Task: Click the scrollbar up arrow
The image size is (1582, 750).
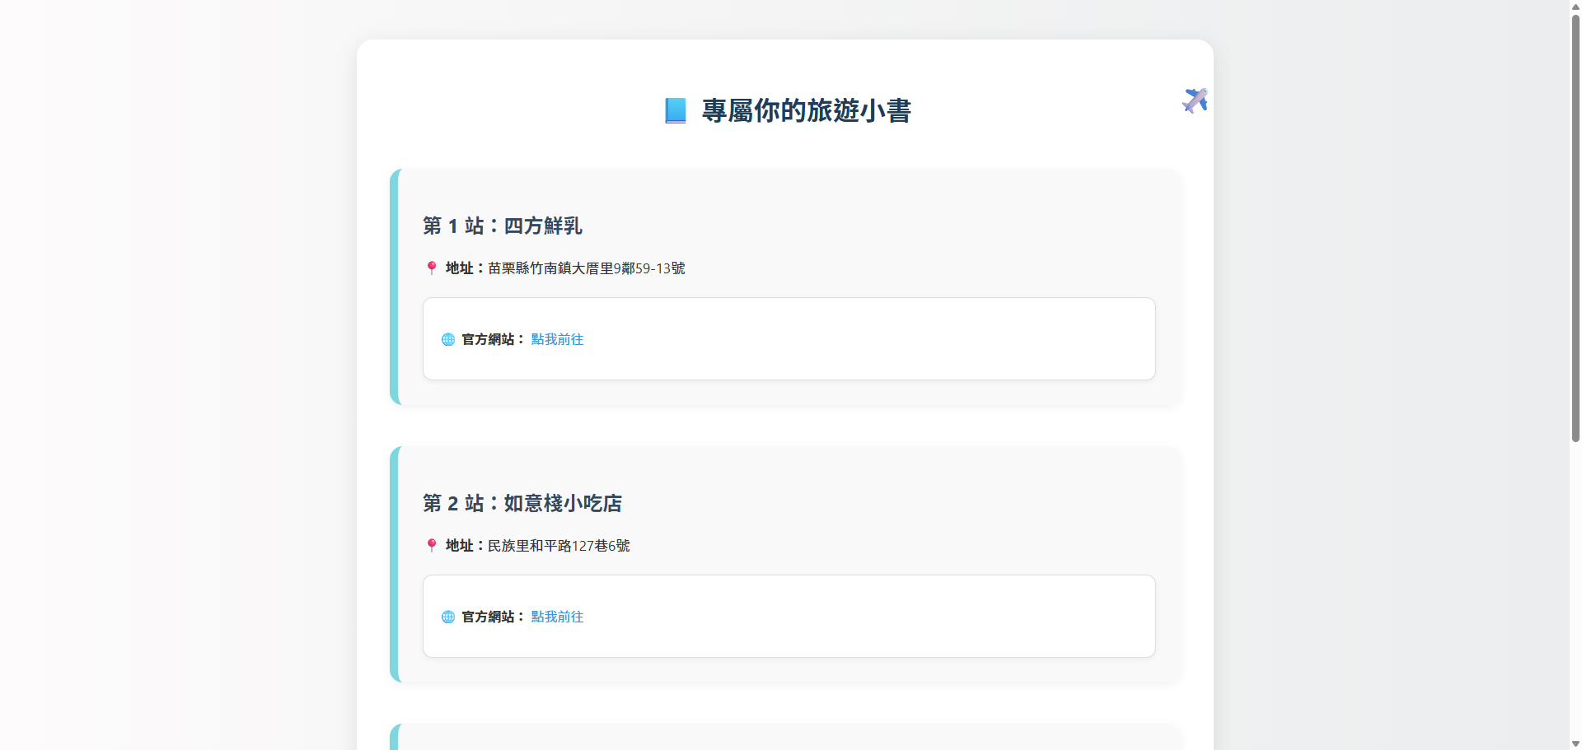Action: [x=1575, y=6]
